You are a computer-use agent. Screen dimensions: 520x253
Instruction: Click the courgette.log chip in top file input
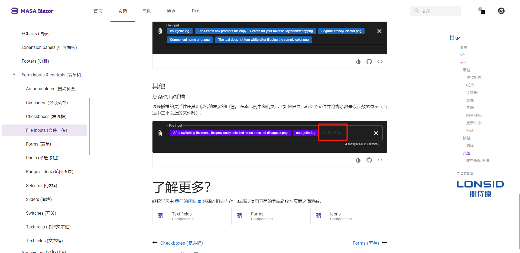180,31
